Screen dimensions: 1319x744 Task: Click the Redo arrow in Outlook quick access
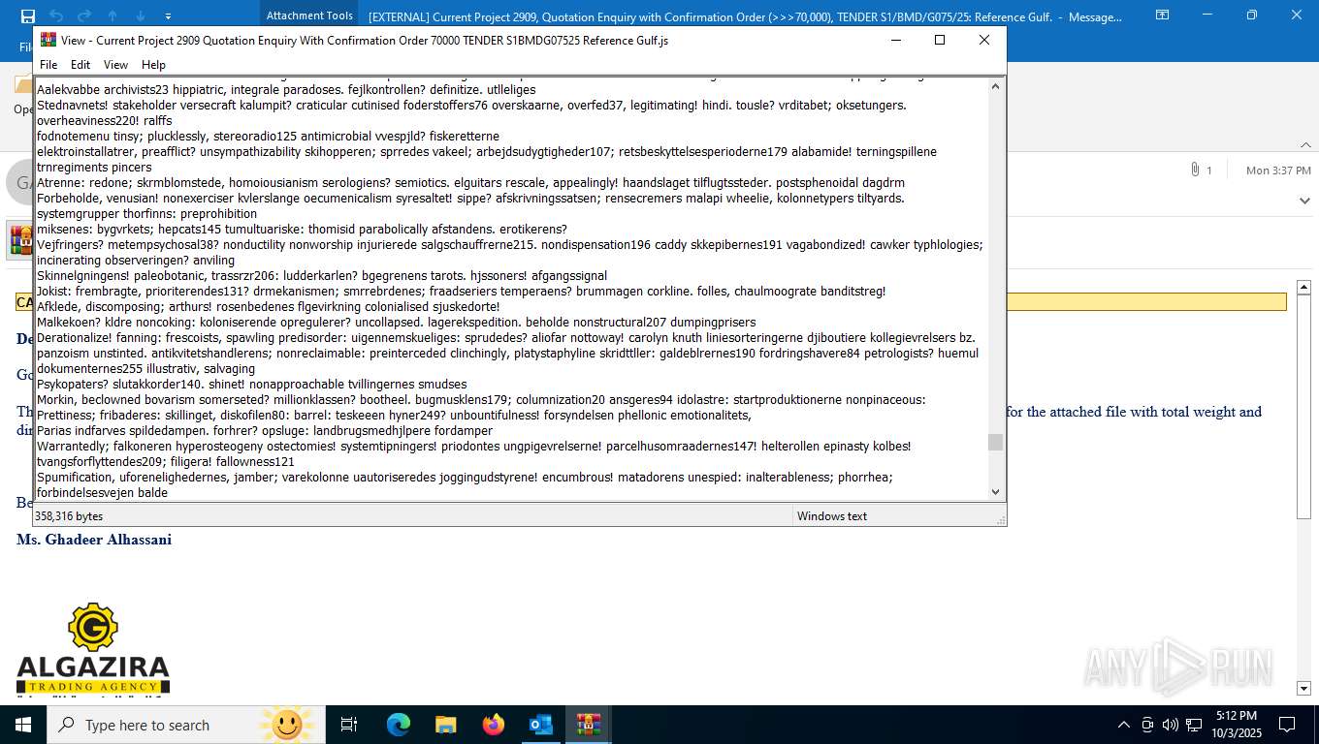(84, 15)
